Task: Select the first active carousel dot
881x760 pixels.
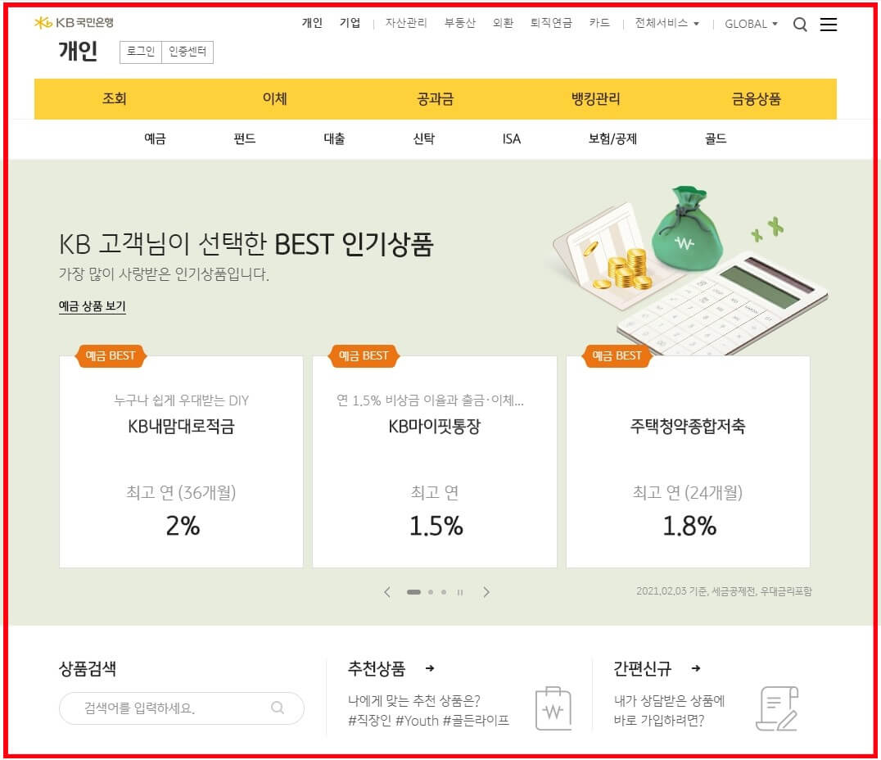Action: (x=413, y=591)
